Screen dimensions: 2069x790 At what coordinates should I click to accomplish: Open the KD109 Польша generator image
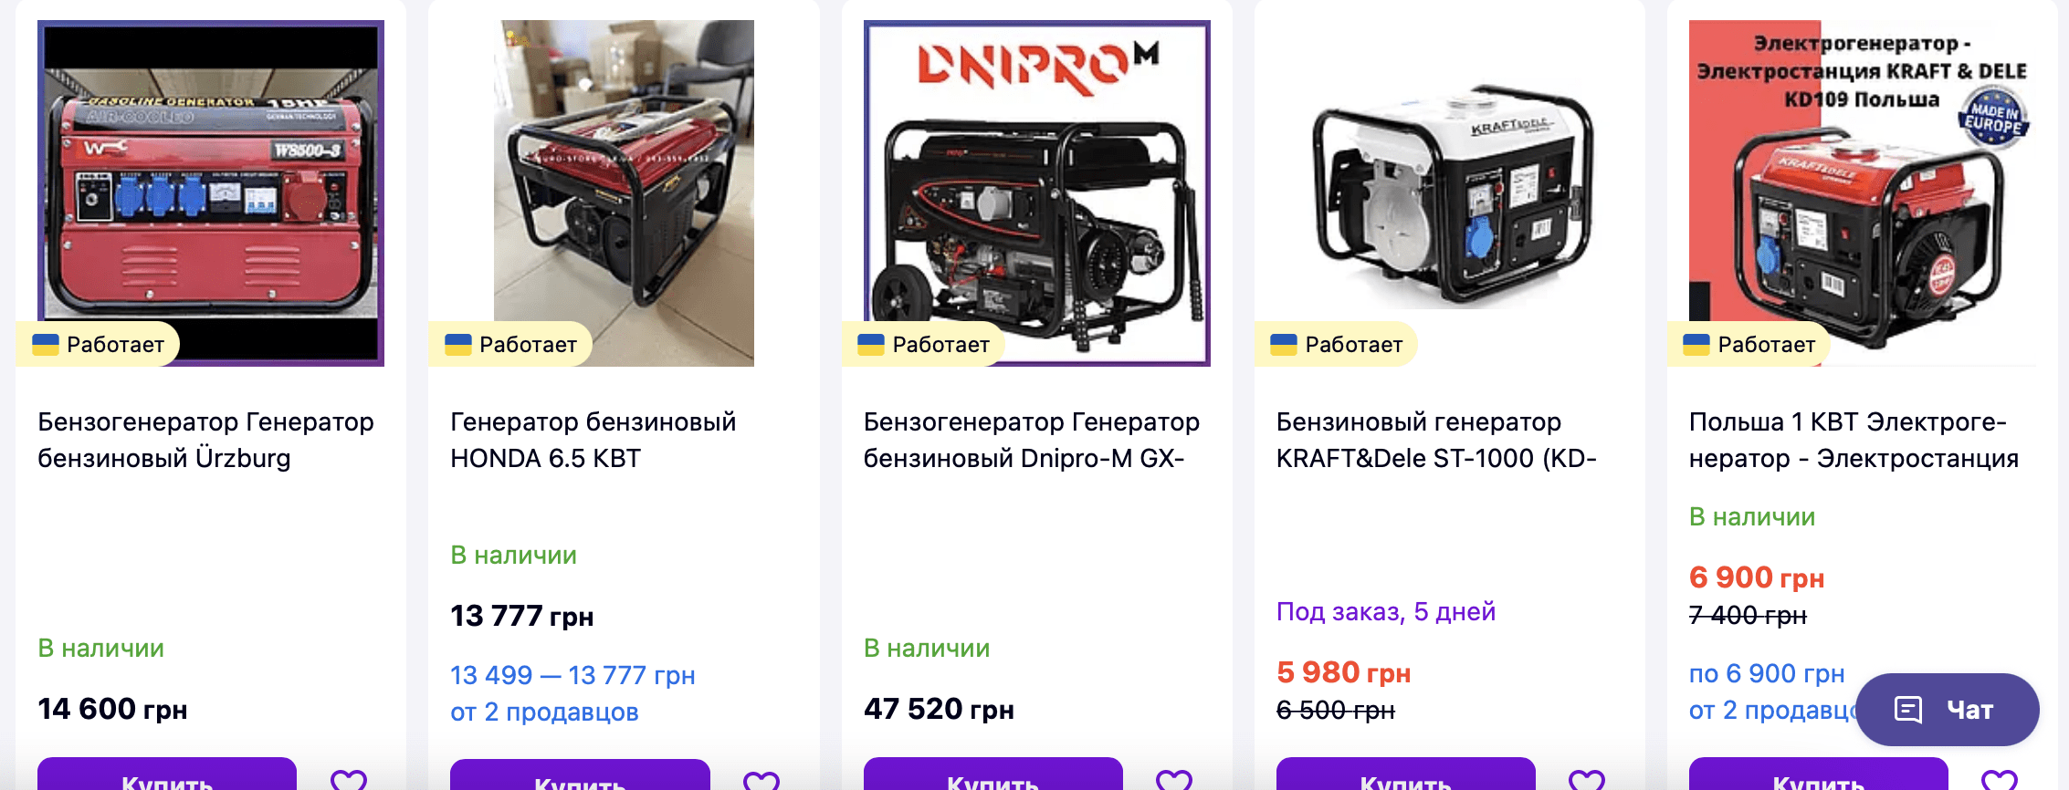click(1863, 193)
